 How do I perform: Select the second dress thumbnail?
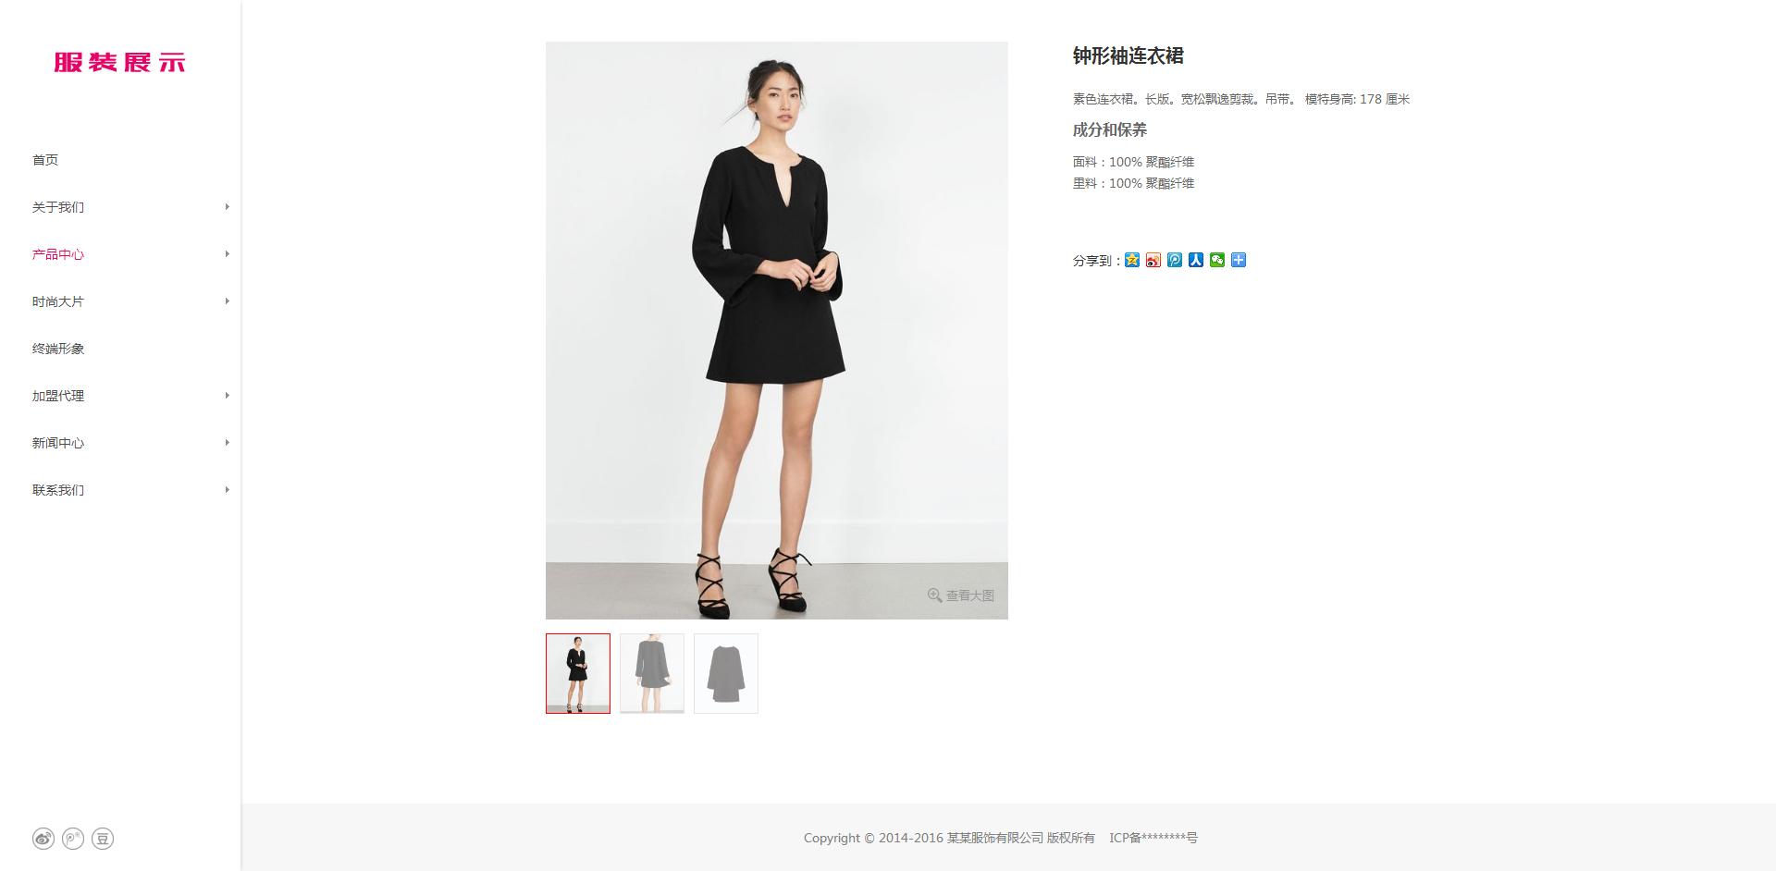(x=652, y=673)
